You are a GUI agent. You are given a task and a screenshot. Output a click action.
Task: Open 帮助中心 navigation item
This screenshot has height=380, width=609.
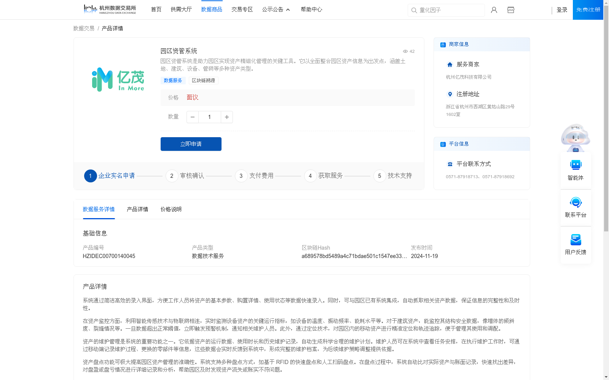point(311,9)
